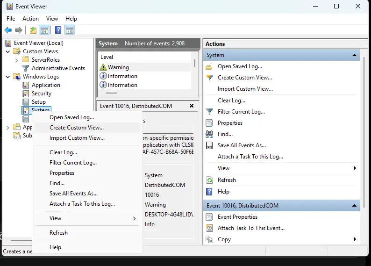The image size is (371, 266).
Task: Click the Warning triangle icon in event list
Action: tap(103, 67)
